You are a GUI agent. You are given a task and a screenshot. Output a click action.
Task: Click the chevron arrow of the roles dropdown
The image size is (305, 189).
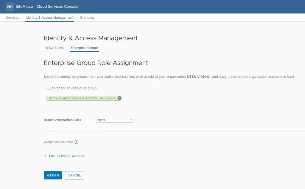pyautogui.click(x=130, y=120)
